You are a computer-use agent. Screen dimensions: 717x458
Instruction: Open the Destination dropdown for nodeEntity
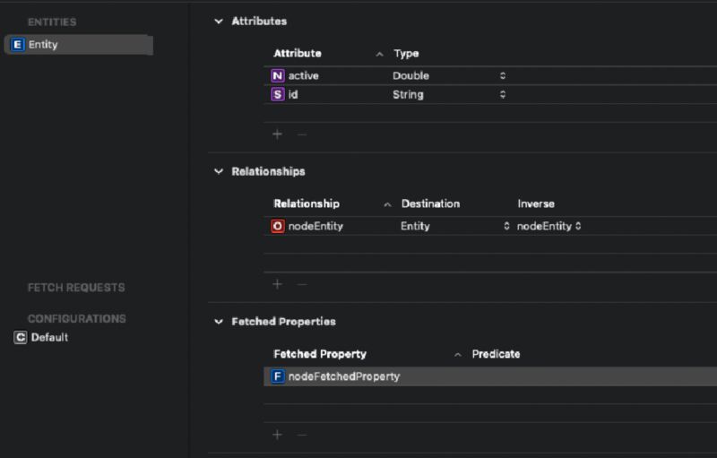click(506, 226)
